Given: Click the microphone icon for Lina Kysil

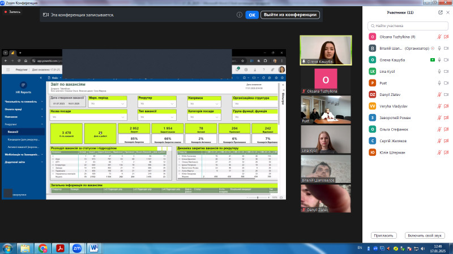Looking at the screenshot, I should (439, 72).
